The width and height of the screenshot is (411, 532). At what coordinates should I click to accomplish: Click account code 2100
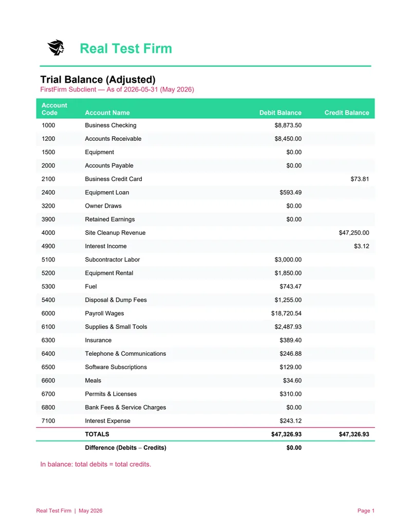point(48,179)
